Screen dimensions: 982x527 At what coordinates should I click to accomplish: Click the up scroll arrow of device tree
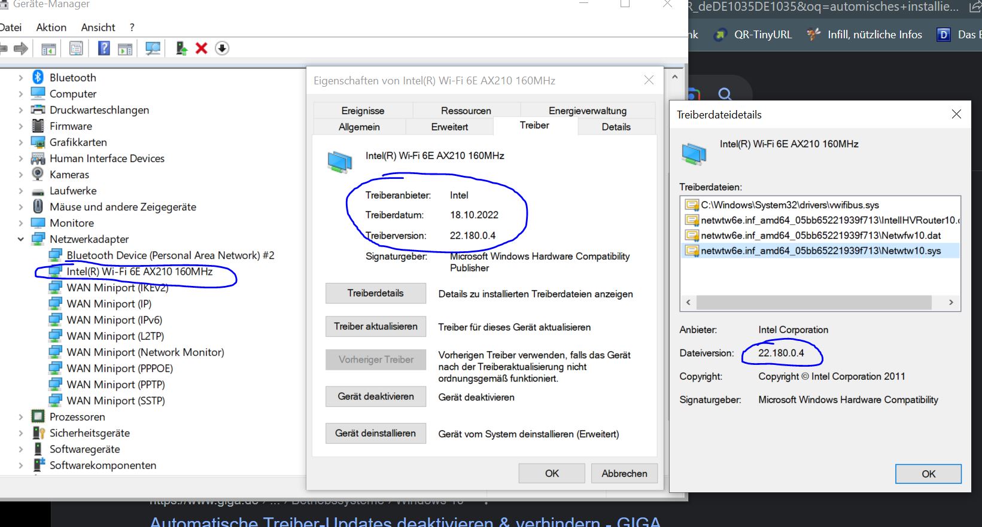coord(675,77)
